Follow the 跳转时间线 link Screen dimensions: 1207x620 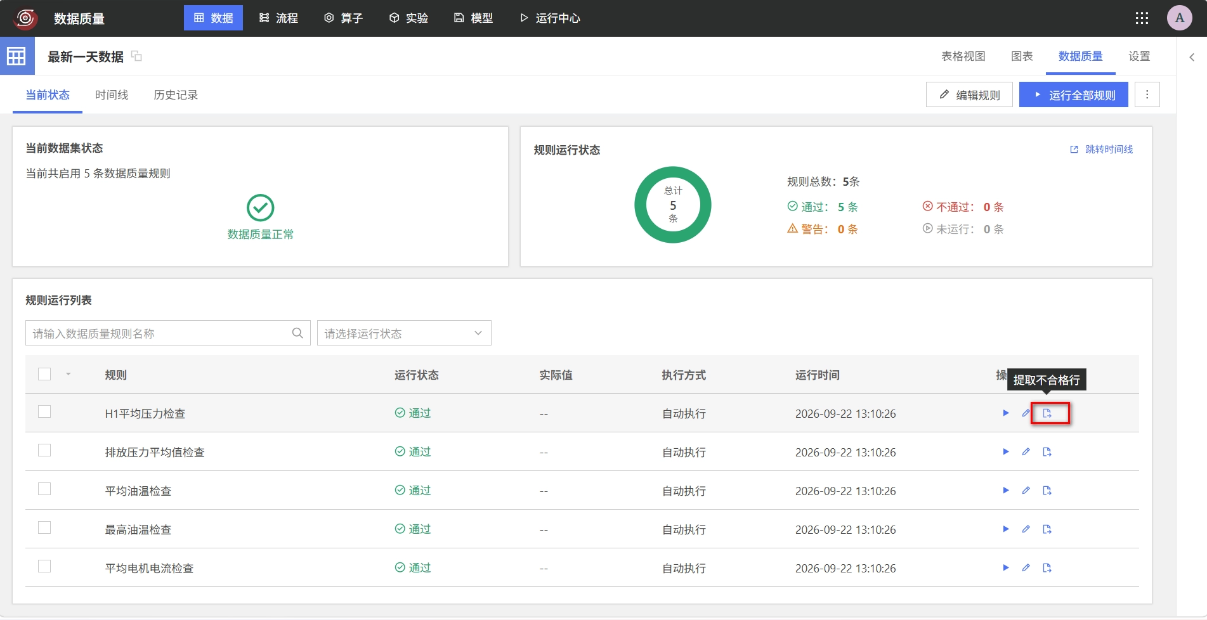[1102, 149]
